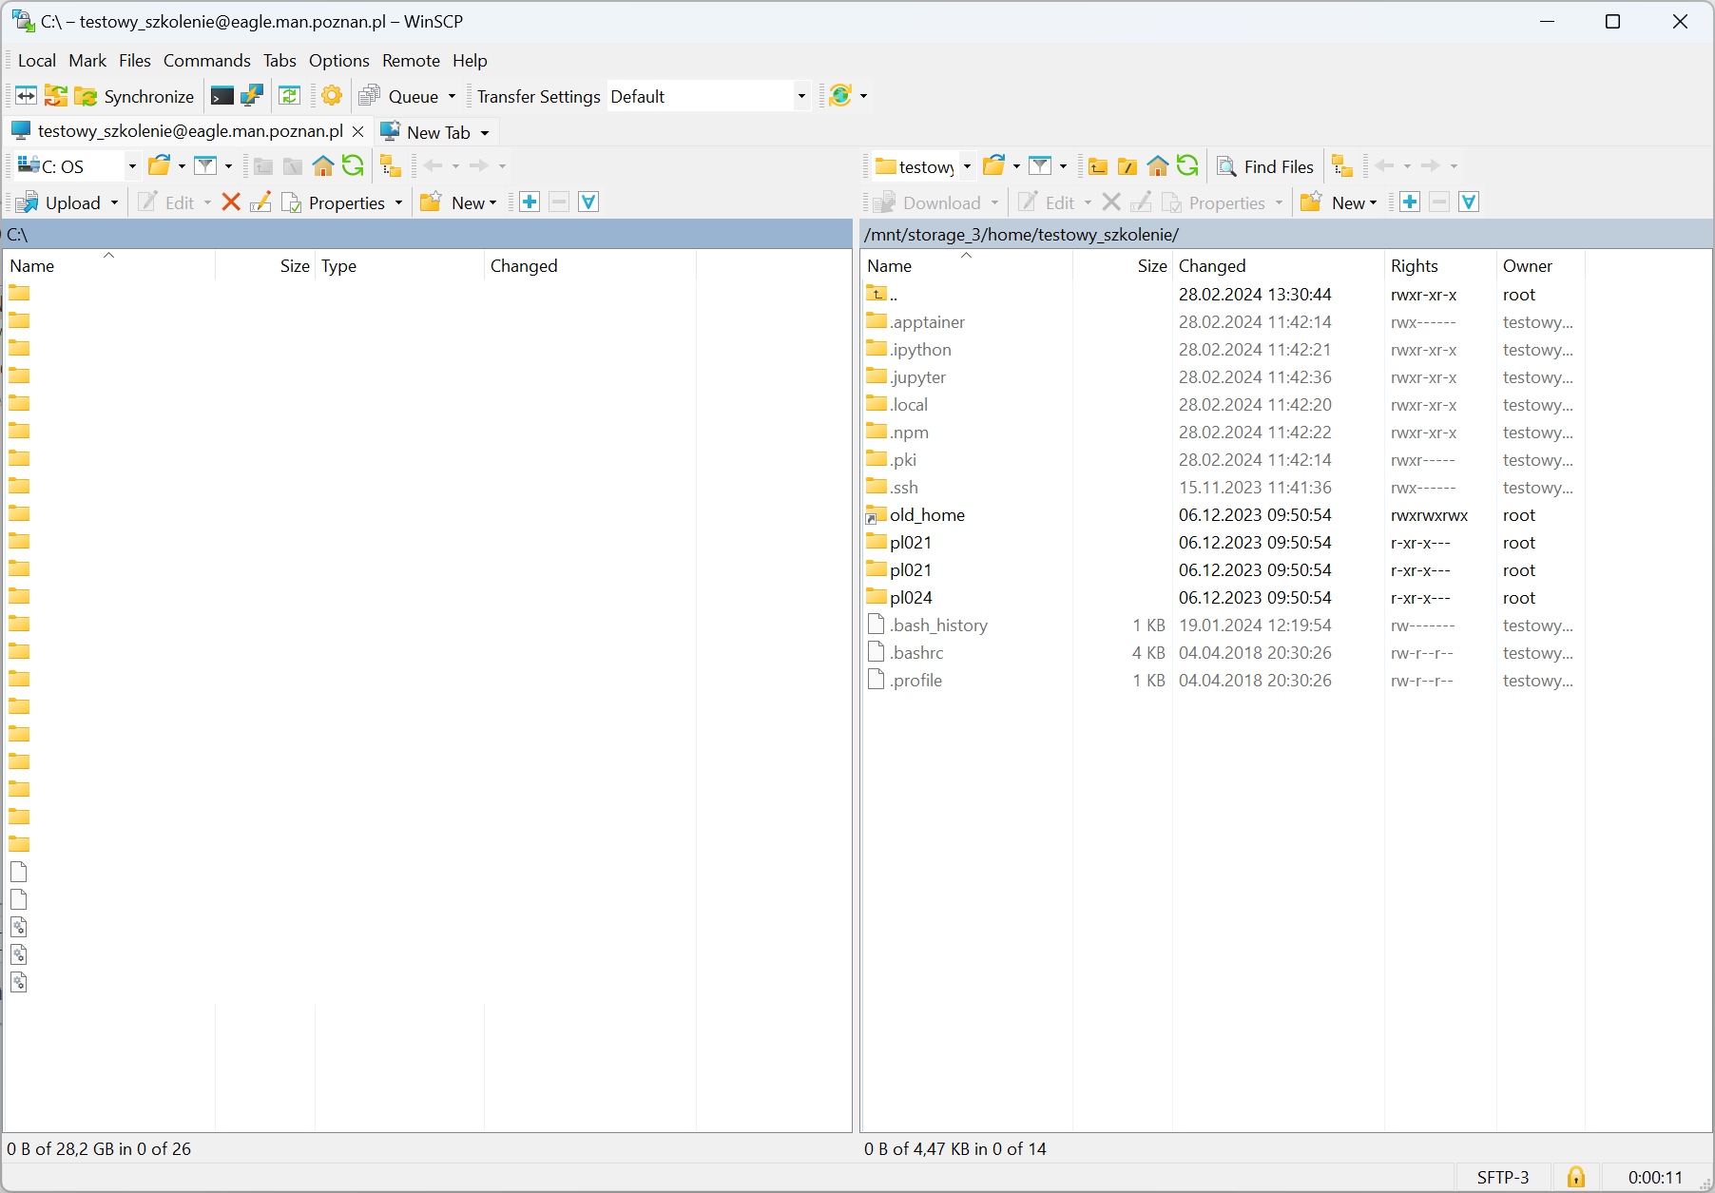The height and width of the screenshot is (1193, 1715).
Task: Go to remote home directory icon
Action: click(1157, 166)
